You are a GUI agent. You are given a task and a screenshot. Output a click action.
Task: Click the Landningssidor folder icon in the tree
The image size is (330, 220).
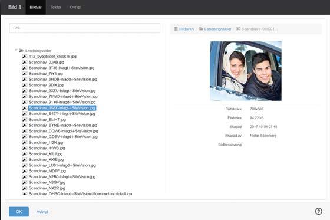21,51
